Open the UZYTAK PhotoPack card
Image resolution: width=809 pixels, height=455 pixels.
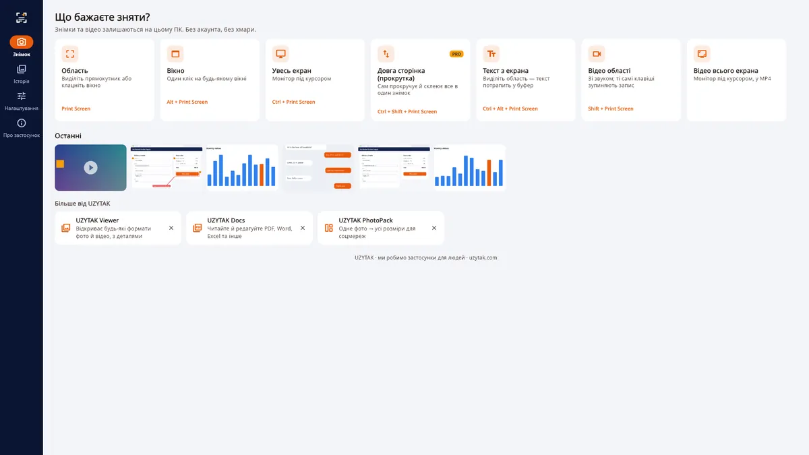(381, 228)
